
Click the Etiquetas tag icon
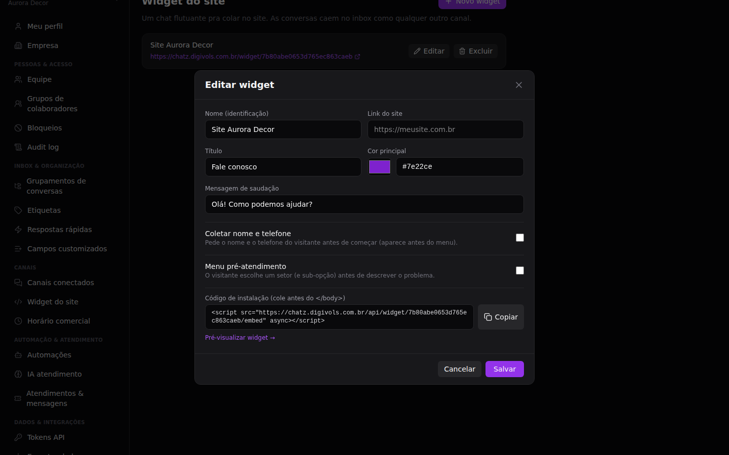pos(18,210)
